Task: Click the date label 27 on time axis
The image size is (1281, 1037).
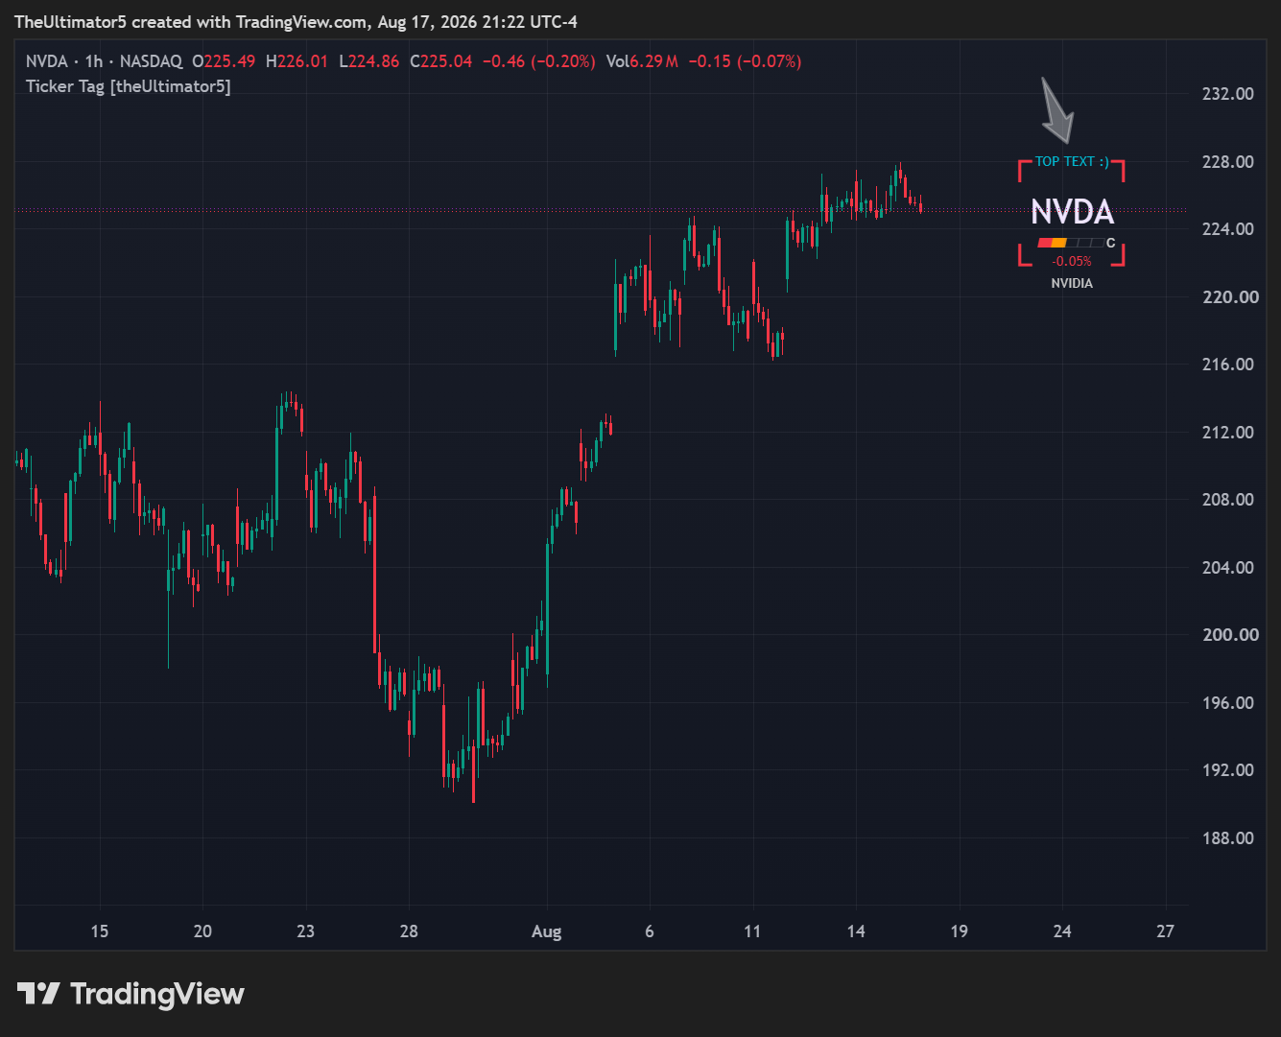Action: (1165, 931)
